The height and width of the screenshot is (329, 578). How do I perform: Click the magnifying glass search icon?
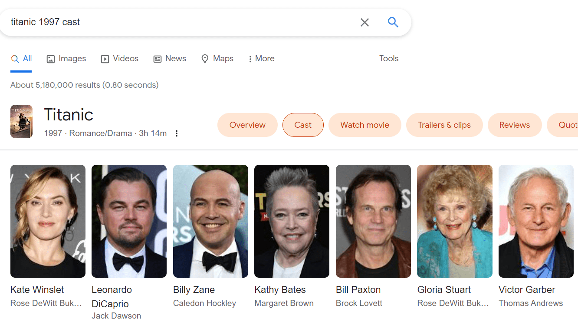[x=393, y=22]
